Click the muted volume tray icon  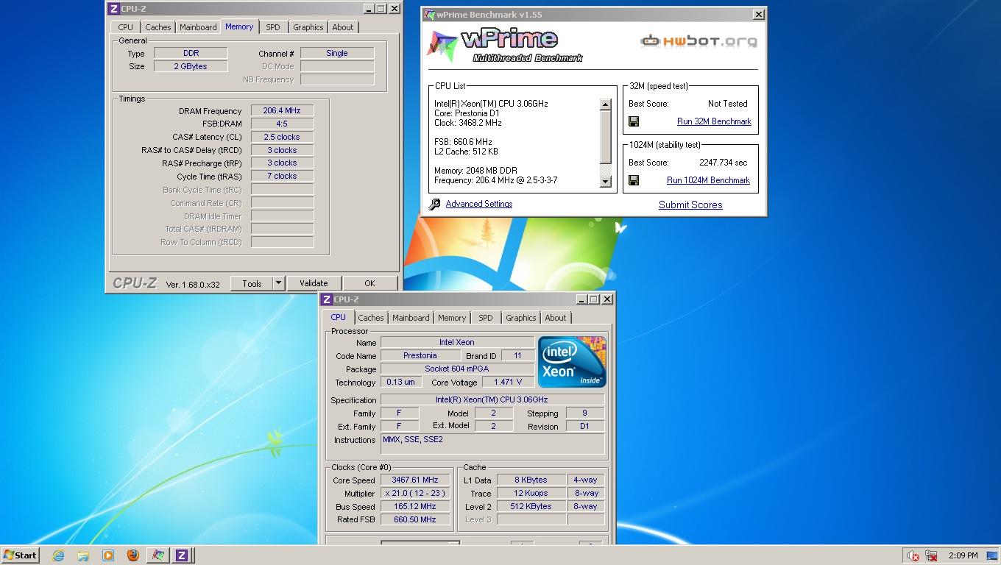click(x=913, y=555)
